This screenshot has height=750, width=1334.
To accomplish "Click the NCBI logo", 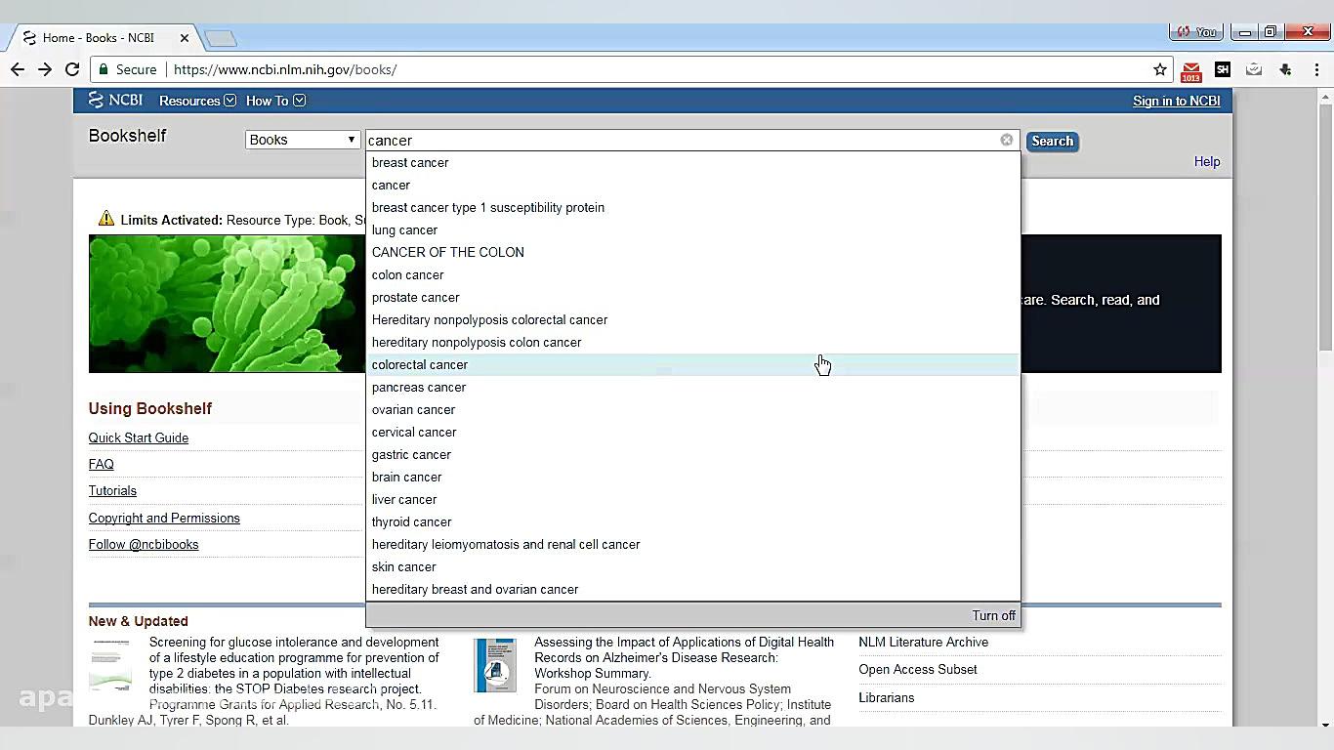I will (115, 101).
